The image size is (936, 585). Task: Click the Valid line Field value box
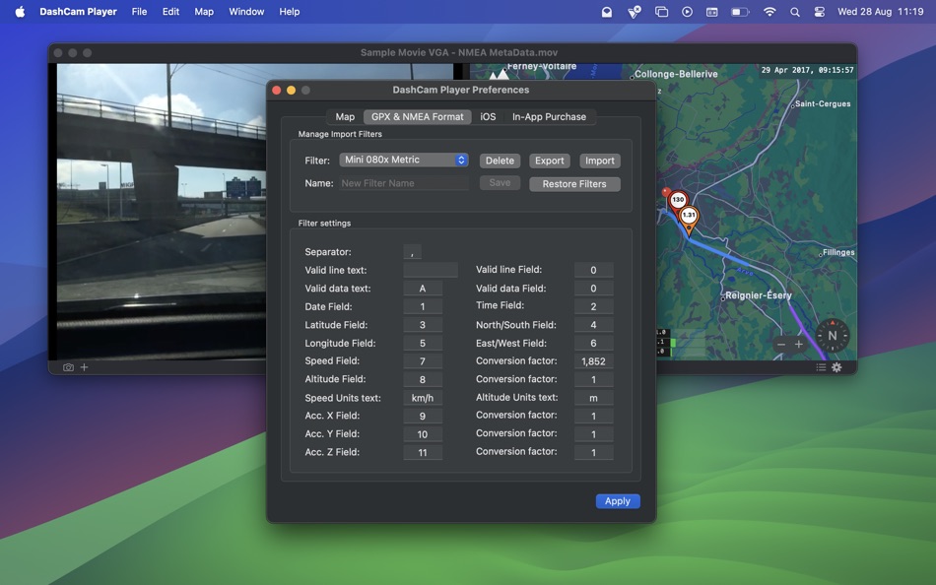coord(593,270)
